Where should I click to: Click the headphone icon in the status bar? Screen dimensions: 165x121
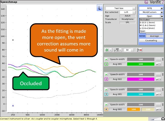163,119
